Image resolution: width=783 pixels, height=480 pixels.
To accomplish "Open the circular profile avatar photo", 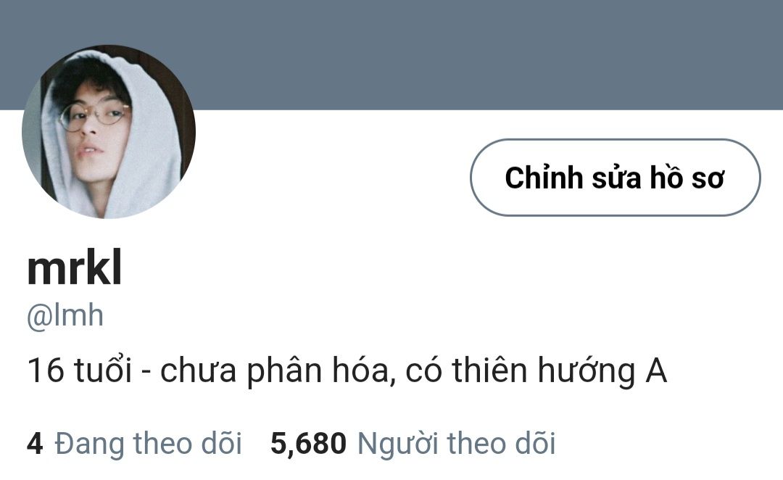I will (x=109, y=132).
